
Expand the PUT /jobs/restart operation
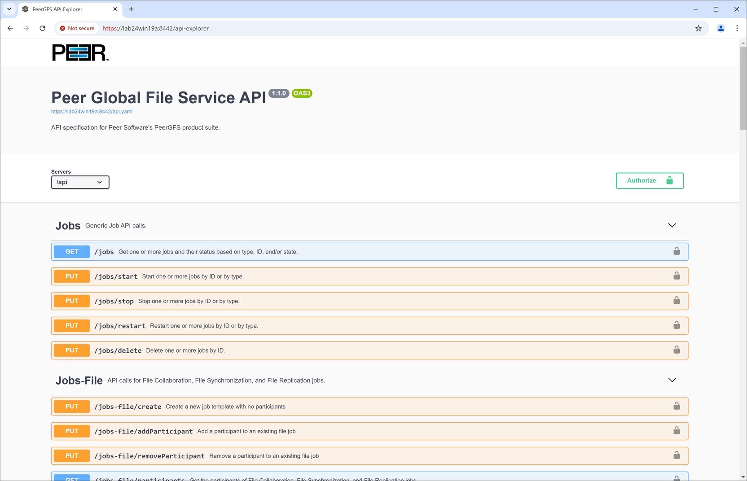click(x=370, y=326)
